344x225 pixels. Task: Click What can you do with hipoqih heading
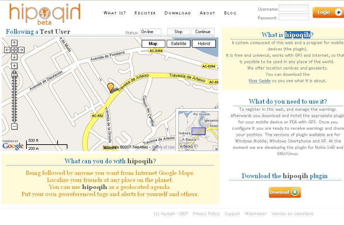[110, 161]
